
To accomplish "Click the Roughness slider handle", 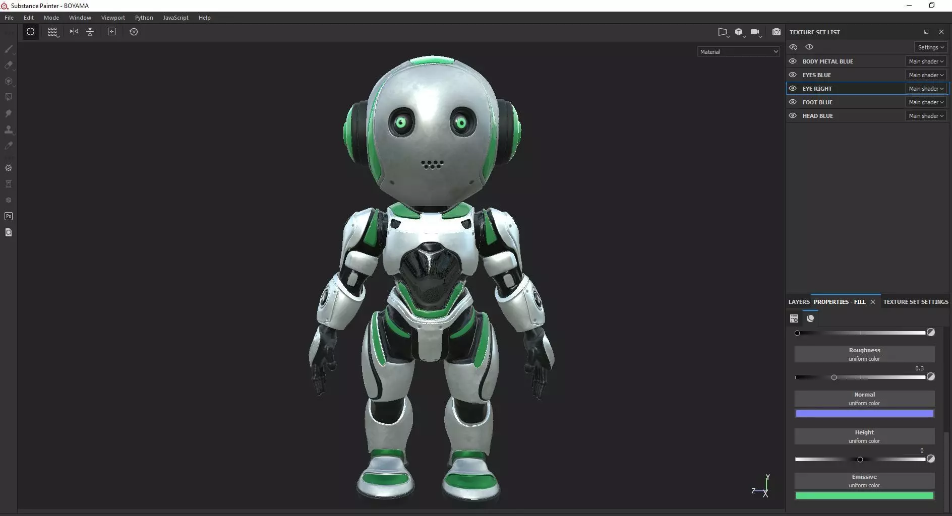I will pos(834,377).
